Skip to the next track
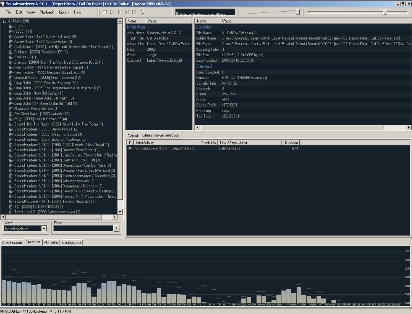This screenshot has height=314, width=412. (x=134, y=12)
